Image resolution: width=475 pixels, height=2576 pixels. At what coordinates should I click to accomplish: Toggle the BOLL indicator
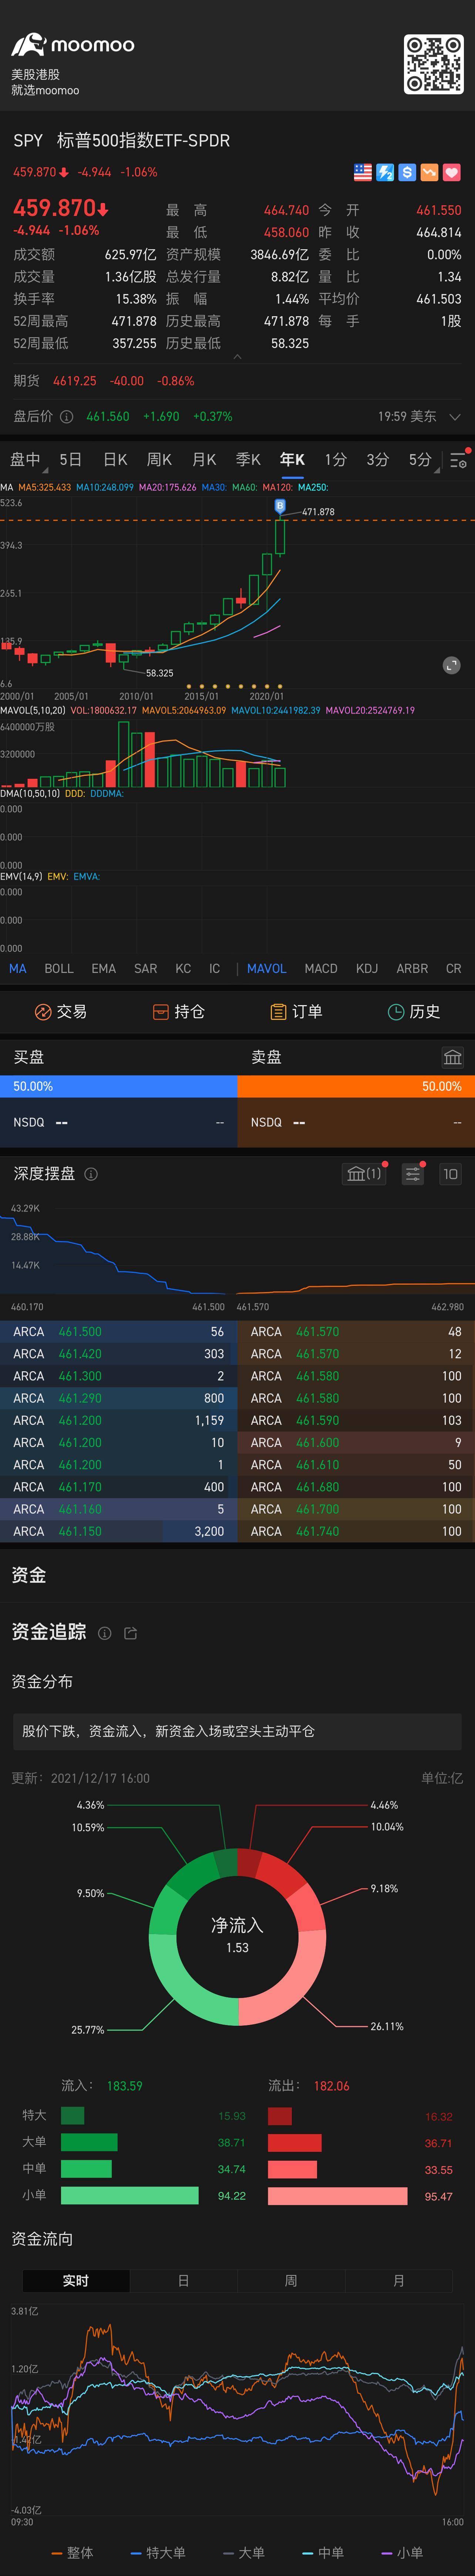pyautogui.click(x=59, y=969)
